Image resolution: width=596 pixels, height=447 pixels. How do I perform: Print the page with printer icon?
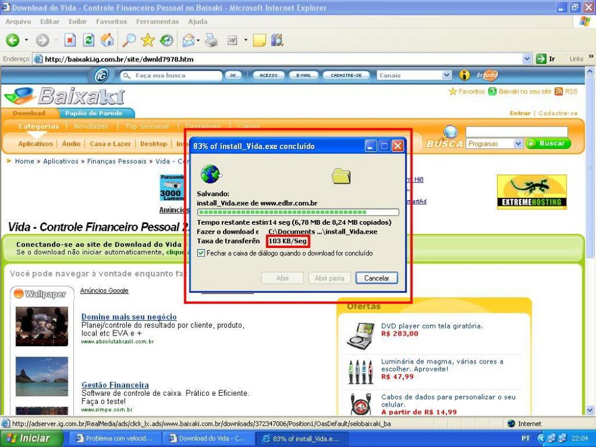211,40
